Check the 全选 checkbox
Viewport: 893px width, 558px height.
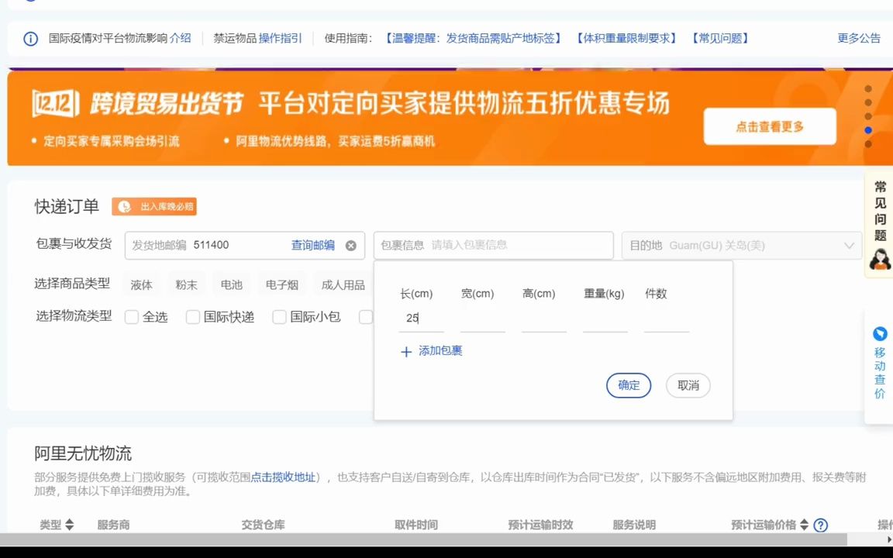(x=132, y=317)
